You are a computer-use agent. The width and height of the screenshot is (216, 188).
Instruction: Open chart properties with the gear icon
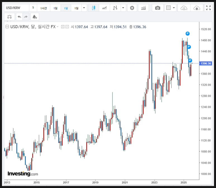pos(132,8)
